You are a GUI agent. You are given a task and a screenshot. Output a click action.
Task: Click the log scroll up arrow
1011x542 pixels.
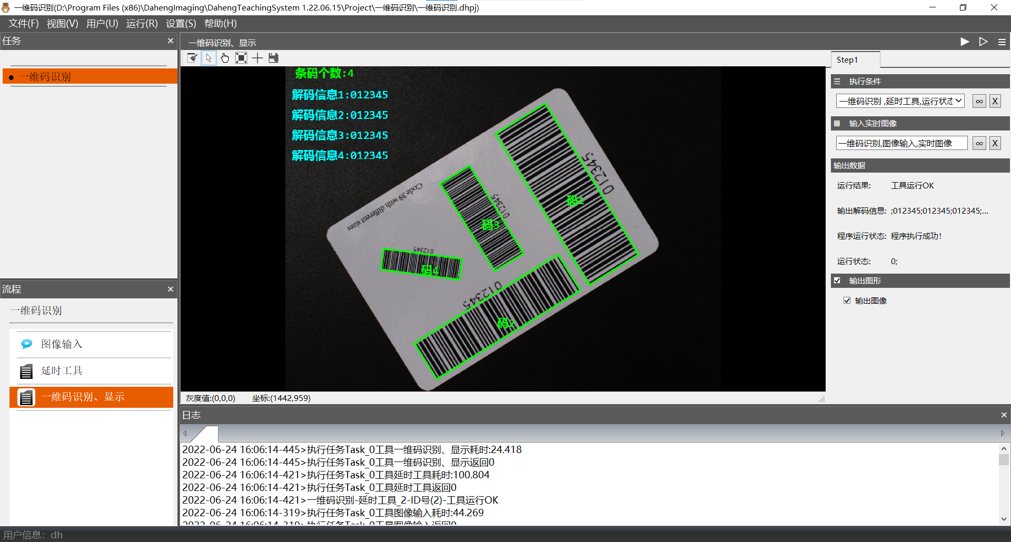click(x=1004, y=449)
